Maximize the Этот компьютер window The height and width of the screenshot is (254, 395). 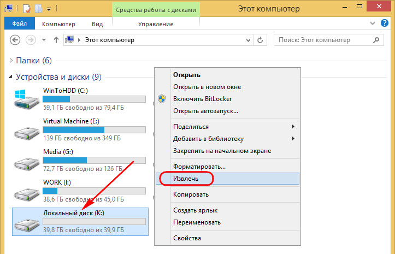click(x=359, y=7)
